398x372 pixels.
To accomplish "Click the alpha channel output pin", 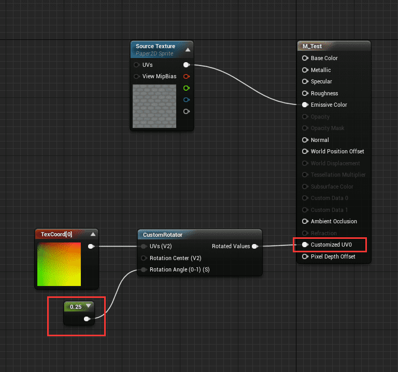I will pos(187,111).
